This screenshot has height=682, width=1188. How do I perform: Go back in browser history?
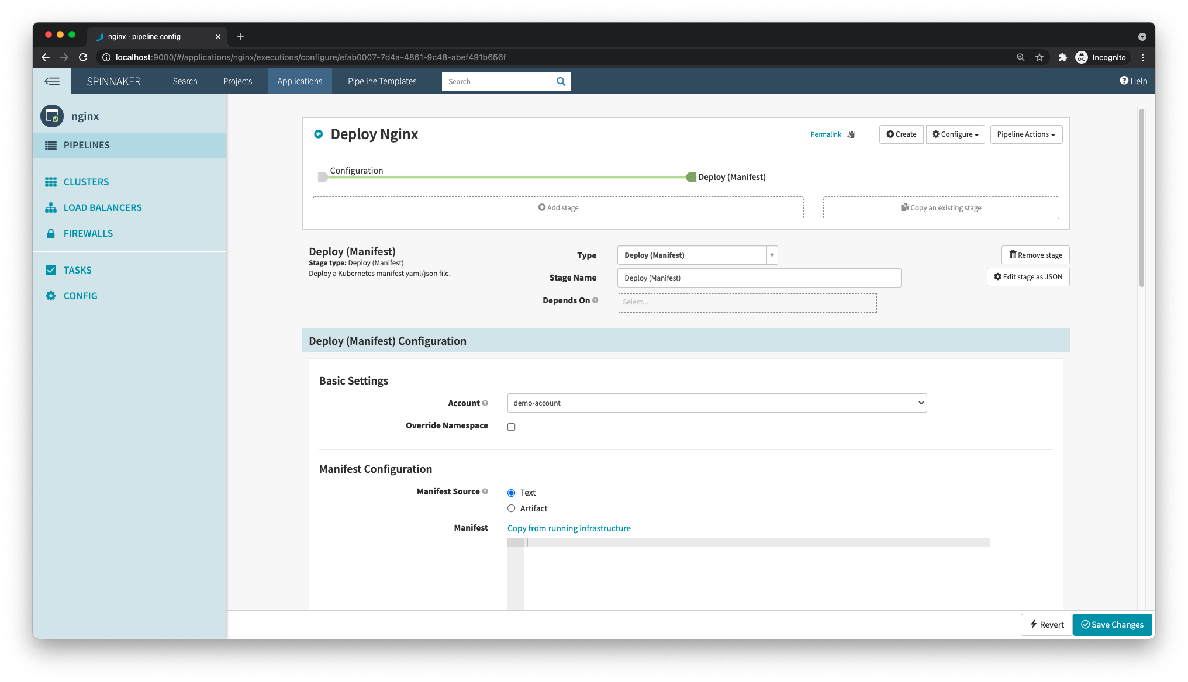click(x=46, y=57)
